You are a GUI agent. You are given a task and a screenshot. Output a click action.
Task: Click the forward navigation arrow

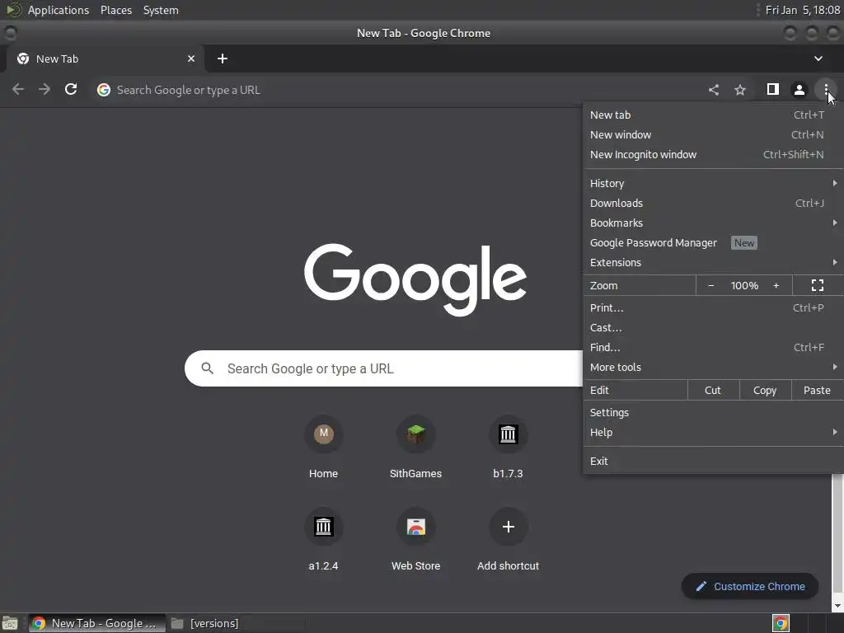coord(45,89)
